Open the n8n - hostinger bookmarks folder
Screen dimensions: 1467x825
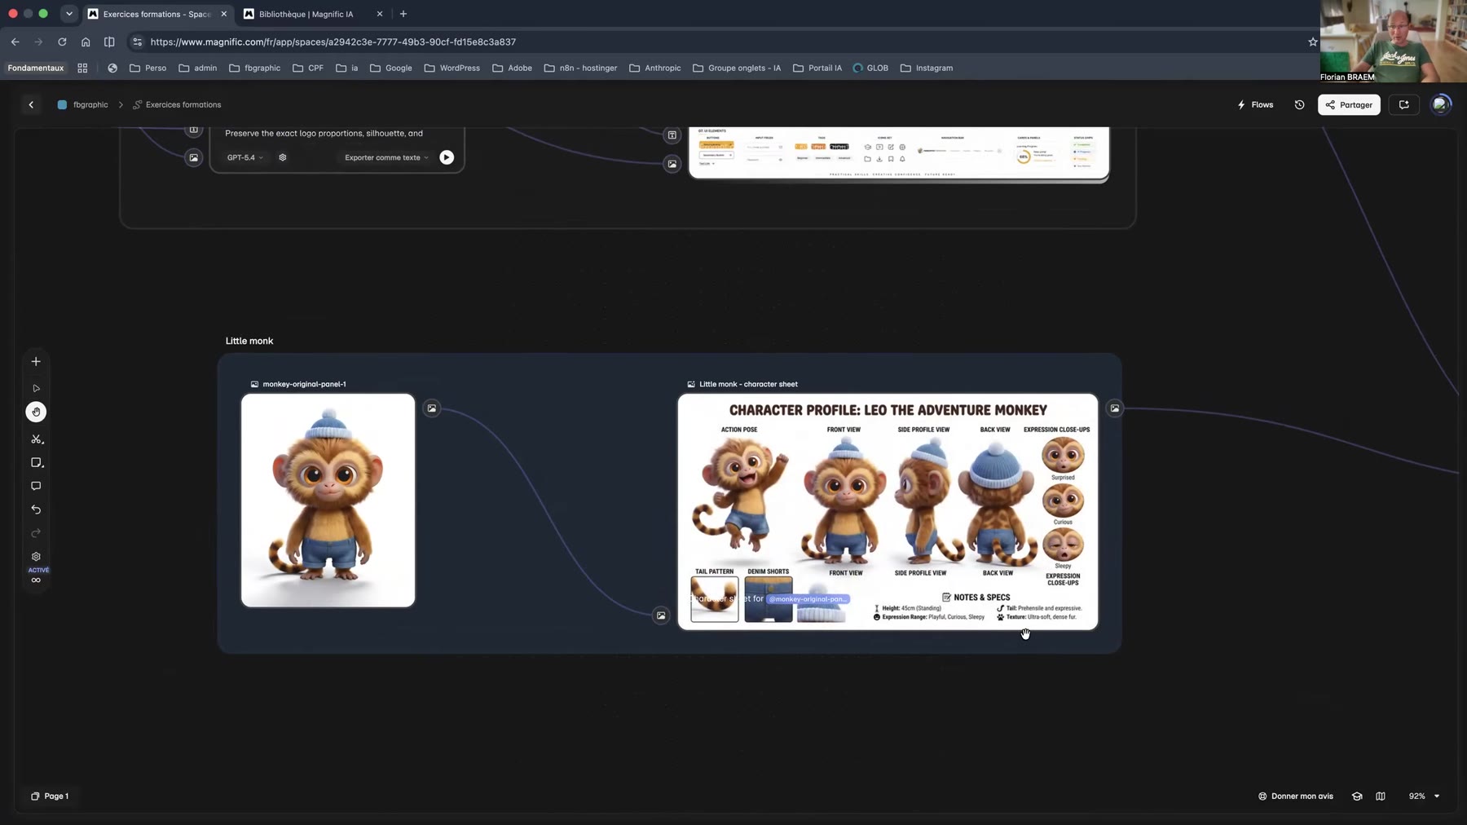click(580, 68)
